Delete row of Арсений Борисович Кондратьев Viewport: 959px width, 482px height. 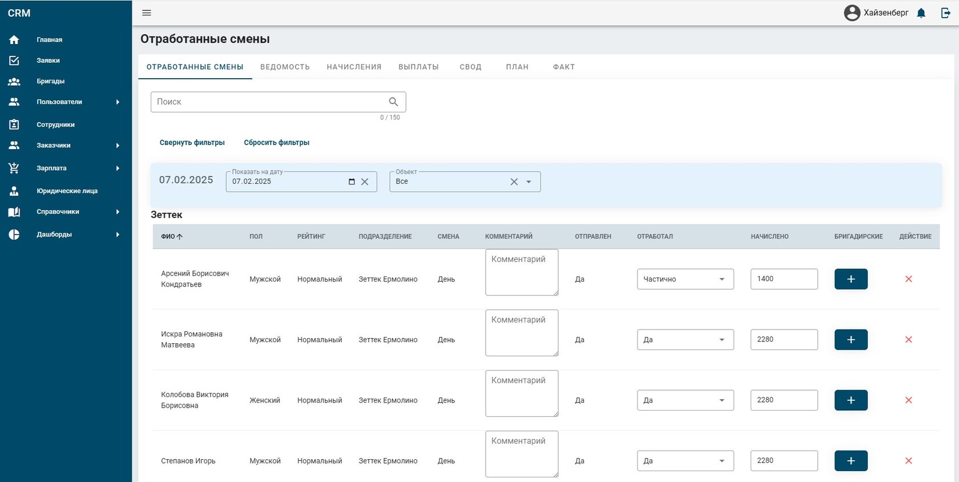[909, 279]
